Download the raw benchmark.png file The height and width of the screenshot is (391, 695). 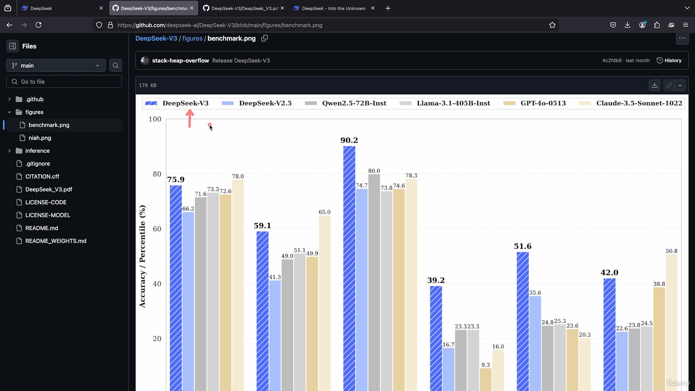click(x=654, y=85)
